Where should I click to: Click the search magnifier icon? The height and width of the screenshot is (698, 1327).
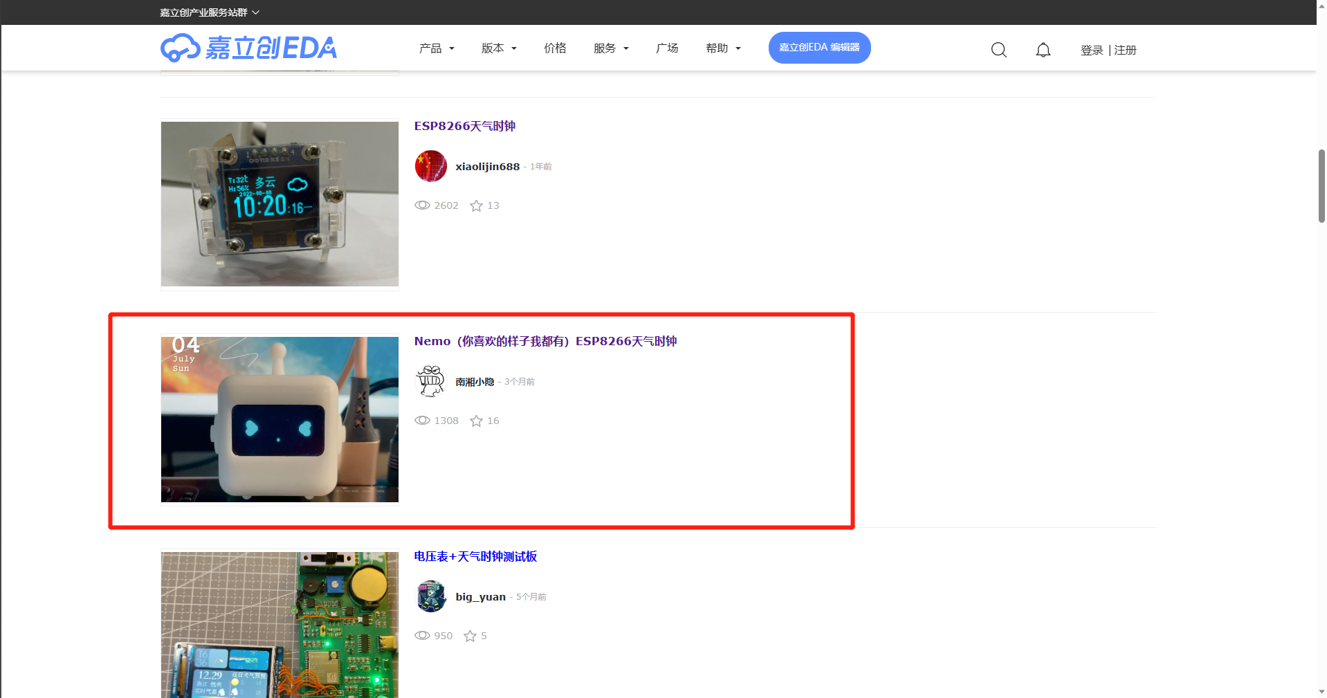tap(998, 50)
